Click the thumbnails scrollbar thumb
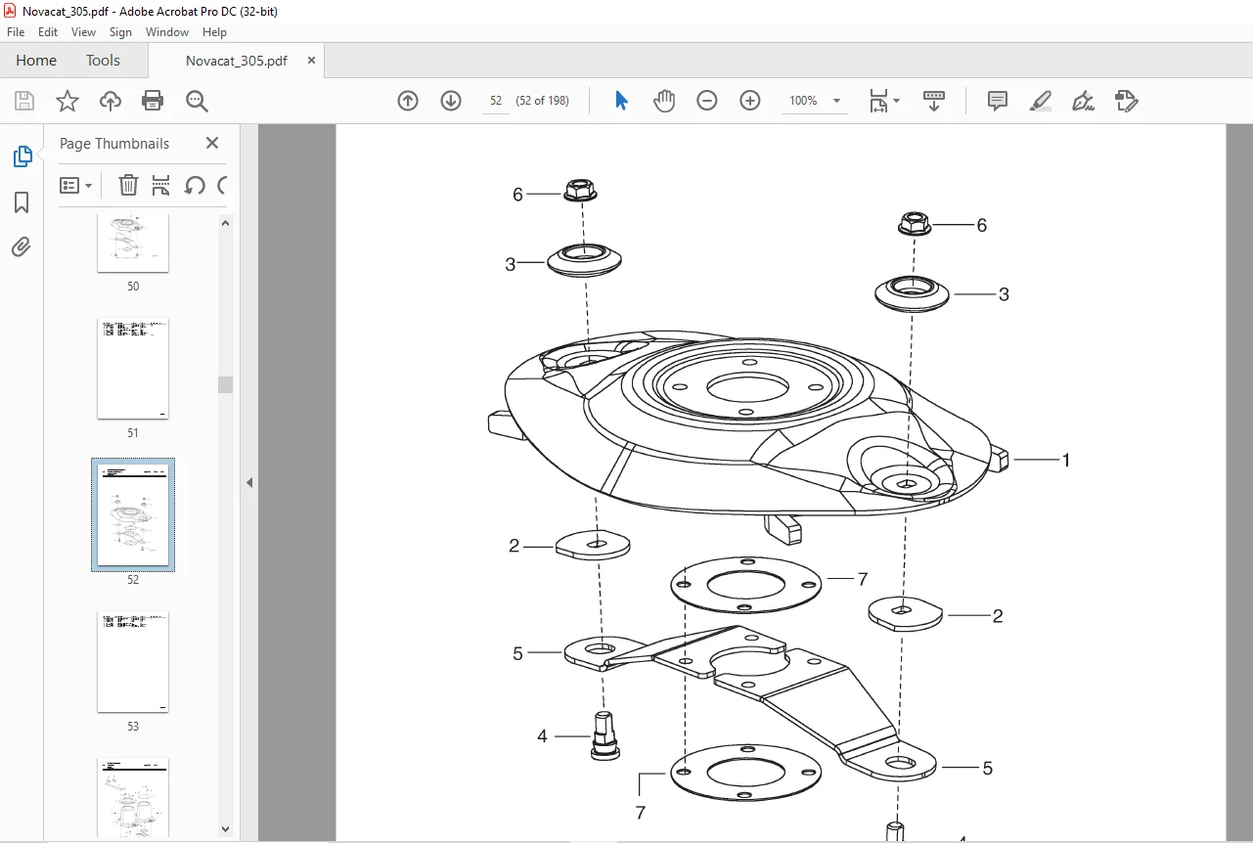The height and width of the screenshot is (843, 1253). 225,384
